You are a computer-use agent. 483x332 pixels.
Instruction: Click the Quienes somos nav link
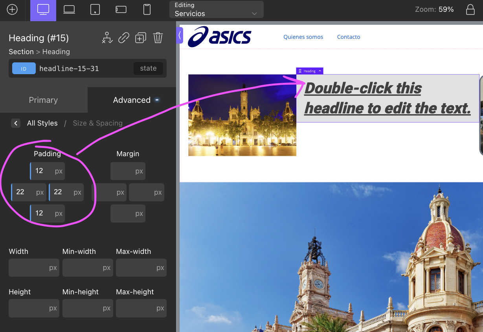click(303, 37)
